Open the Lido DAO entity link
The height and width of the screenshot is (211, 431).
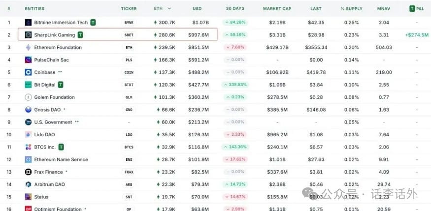[x=44, y=135]
